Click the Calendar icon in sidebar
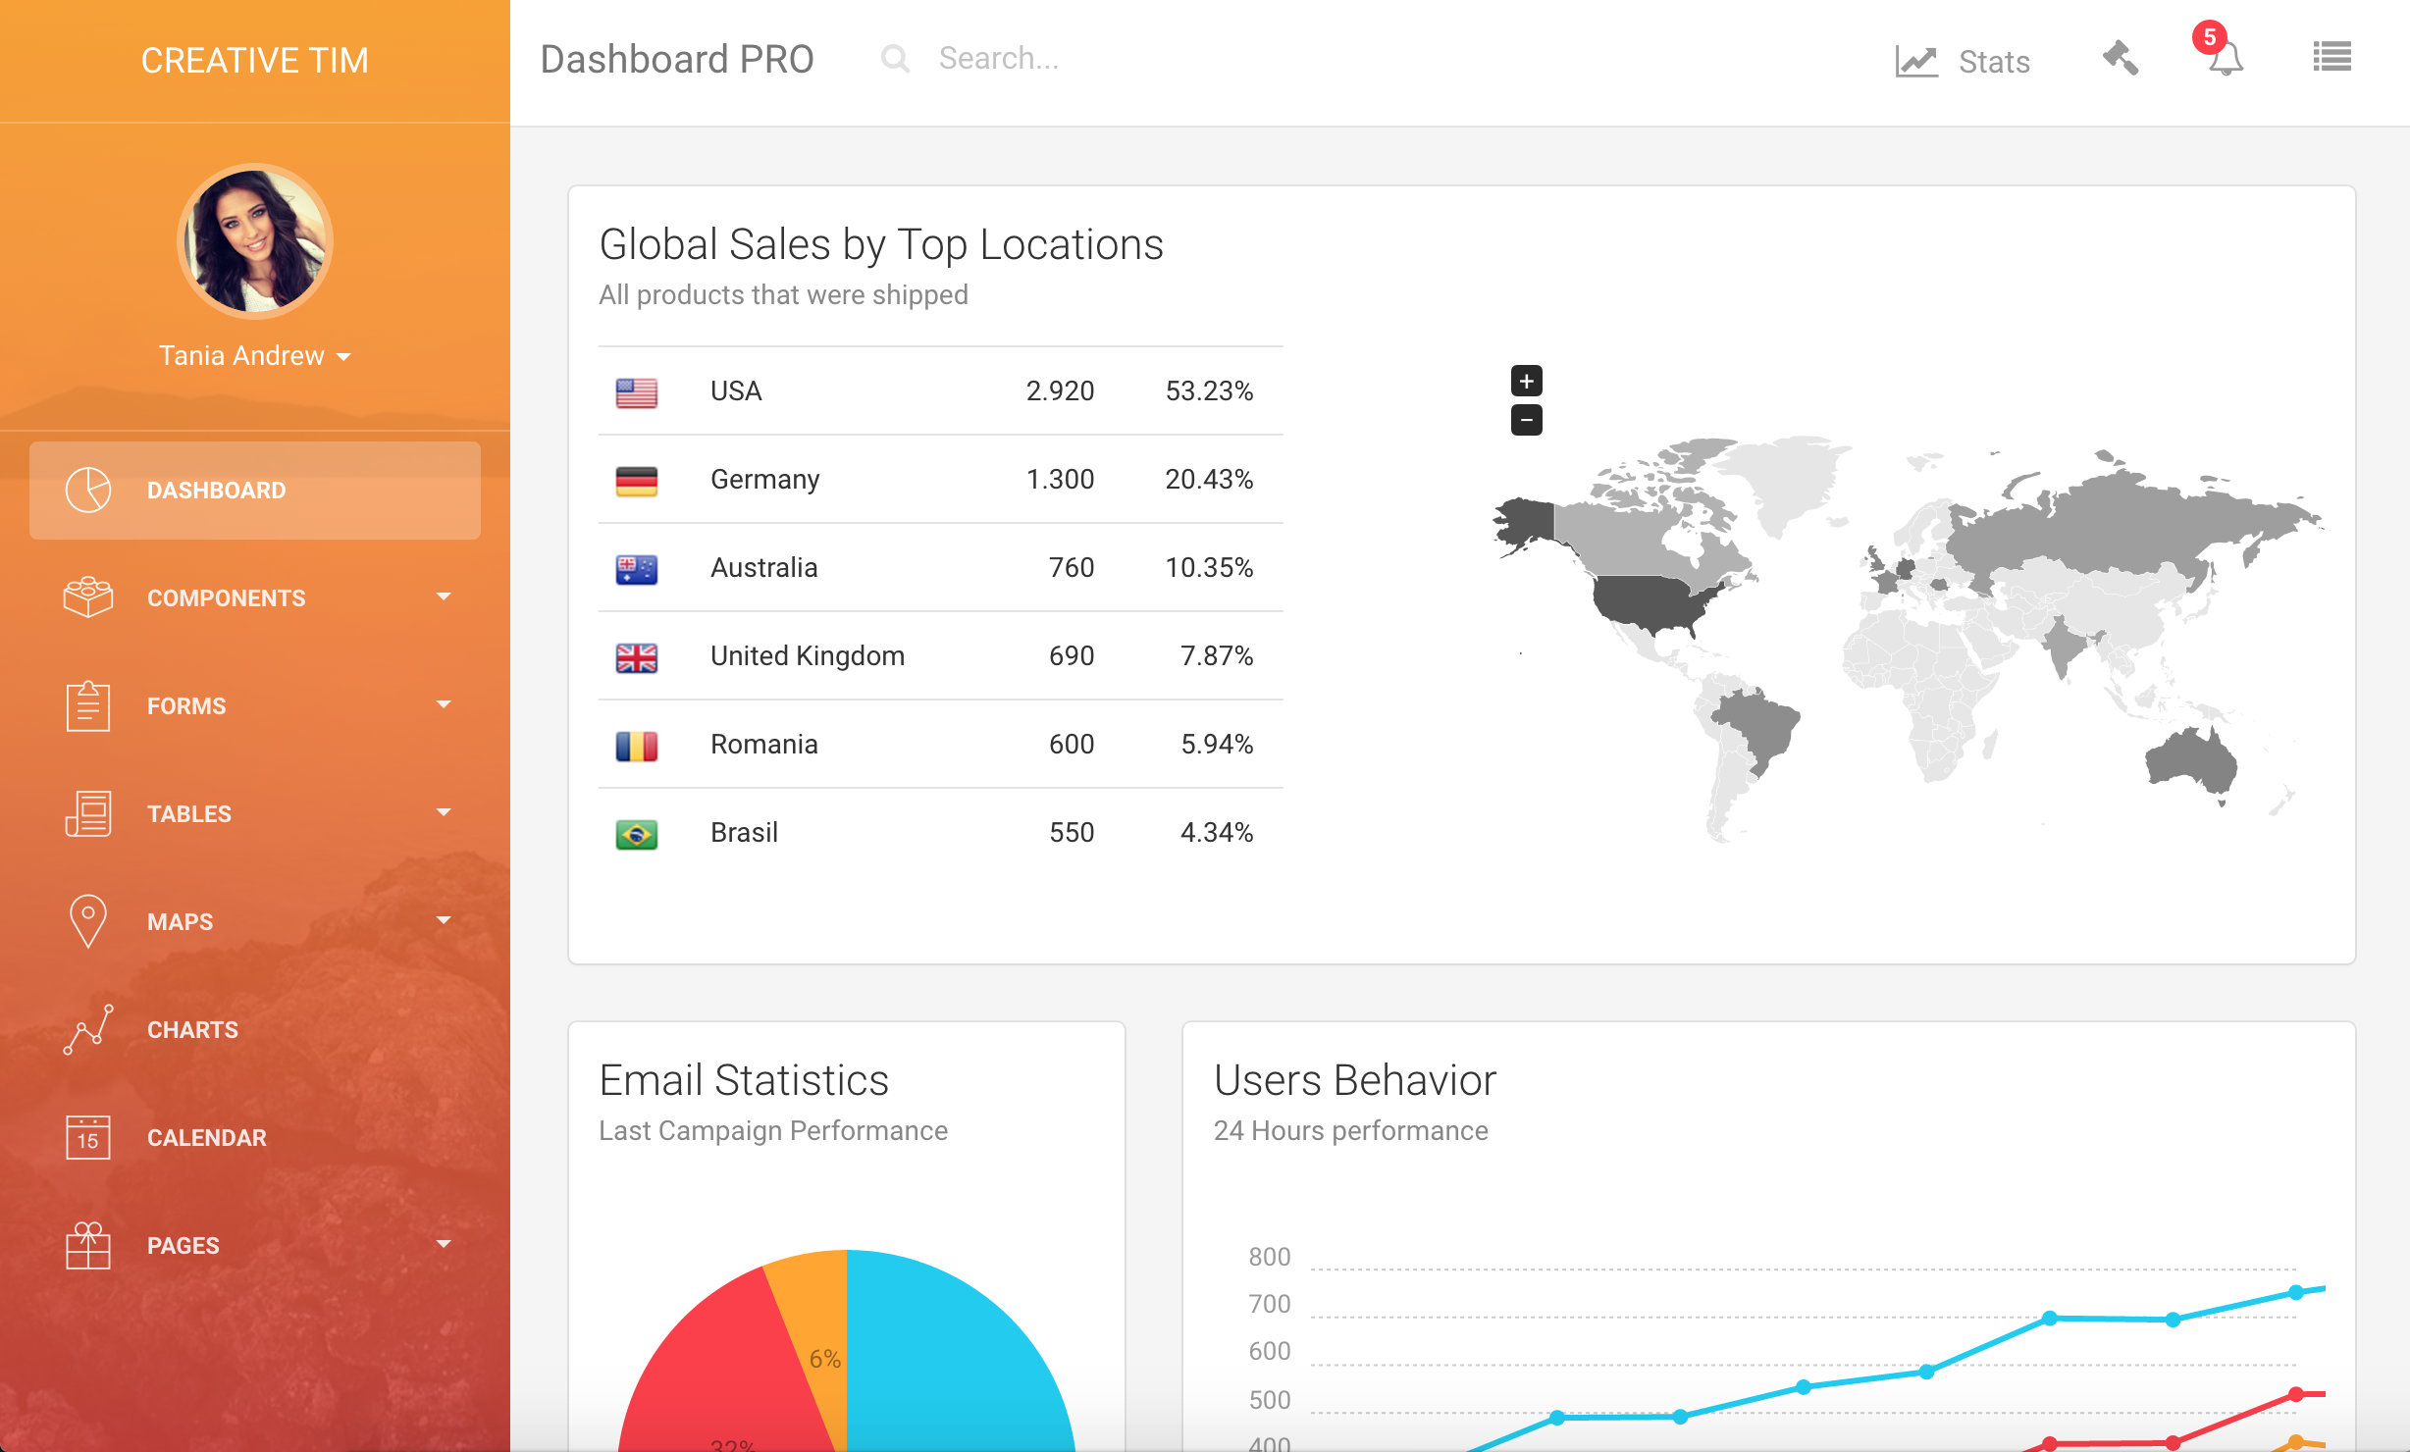 pyautogui.click(x=87, y=1137)
